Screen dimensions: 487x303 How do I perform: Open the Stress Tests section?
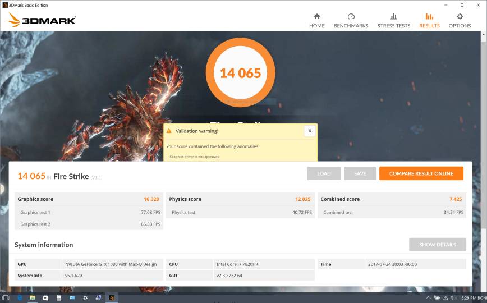tap(393, 21)
